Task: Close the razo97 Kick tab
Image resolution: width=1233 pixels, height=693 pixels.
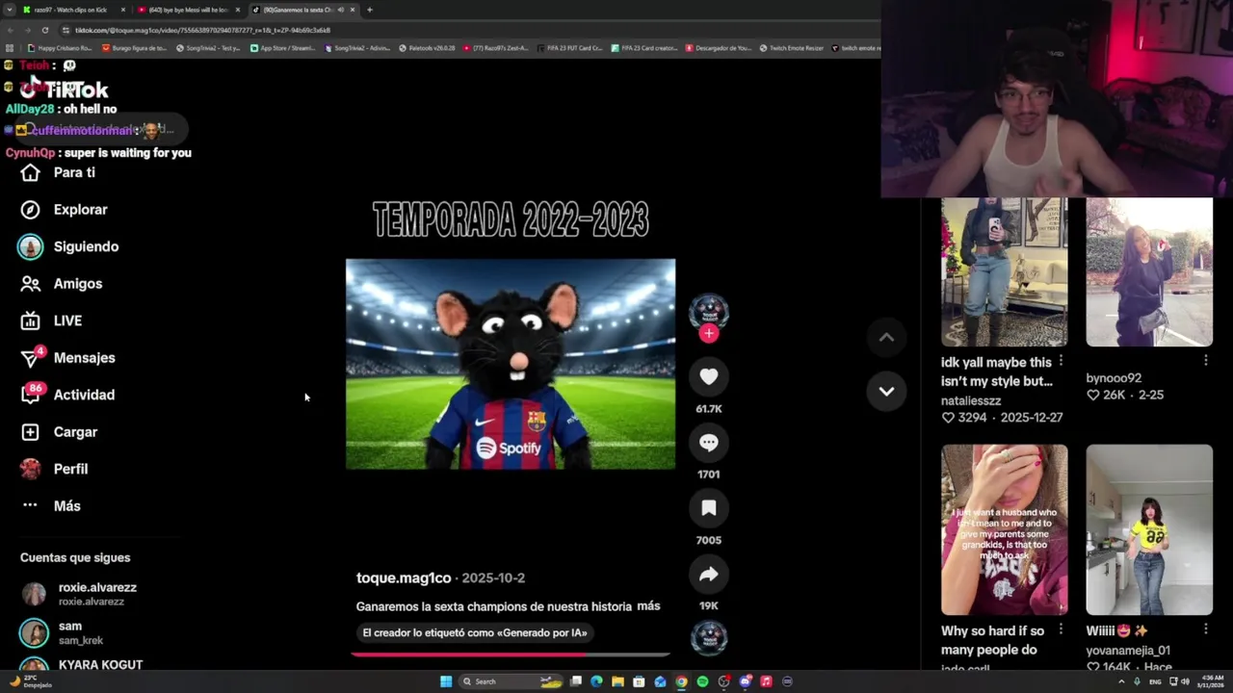Action: click(x=122, y=10)
